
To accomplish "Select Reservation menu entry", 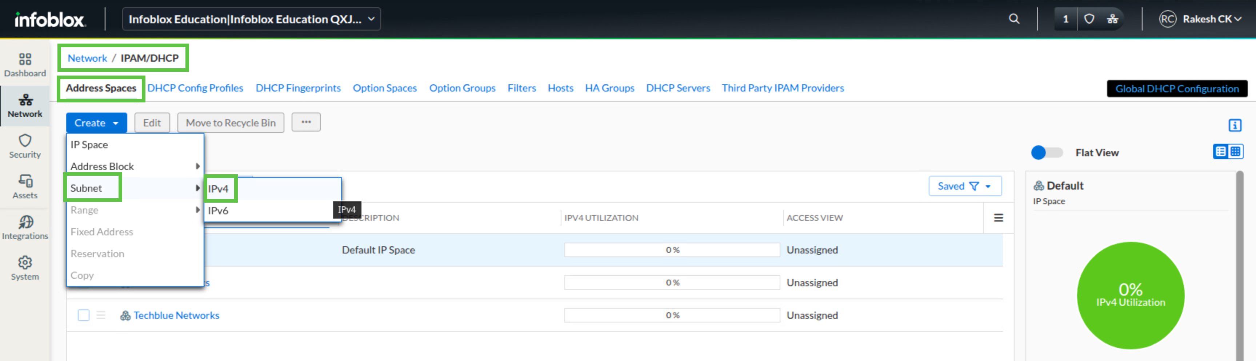I will (135, 253).
